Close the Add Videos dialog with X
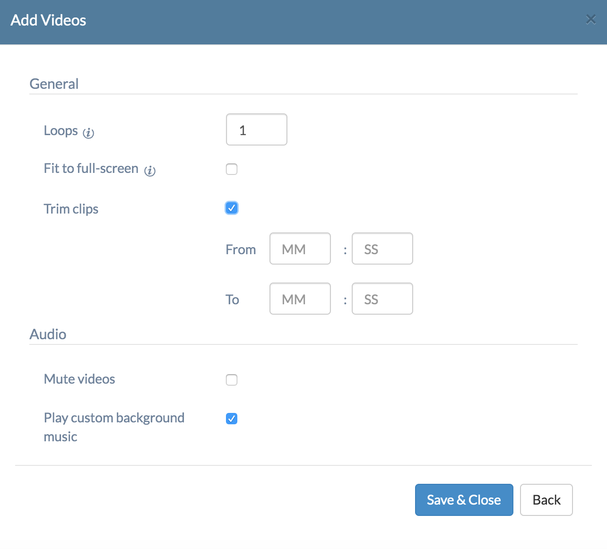 590,19
